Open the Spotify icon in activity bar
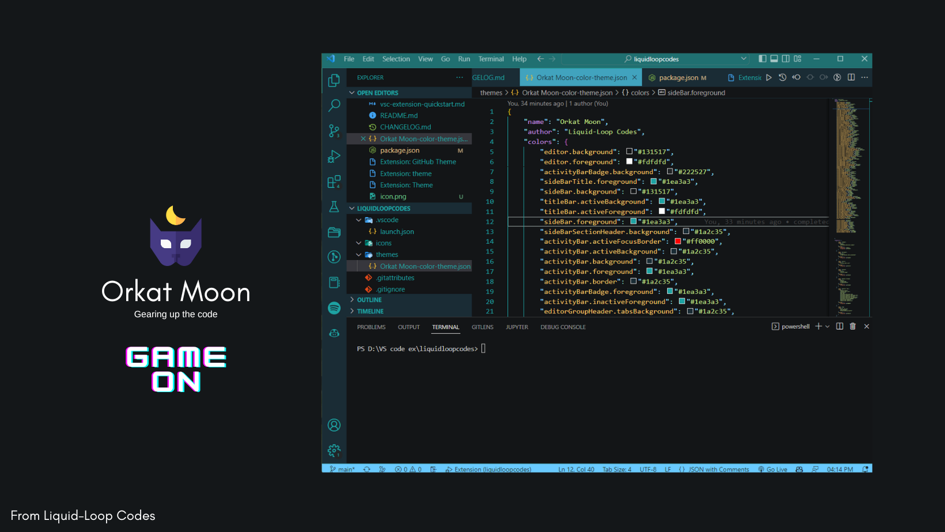Viewport: 945px width, 532px height. tap(334, 308)
